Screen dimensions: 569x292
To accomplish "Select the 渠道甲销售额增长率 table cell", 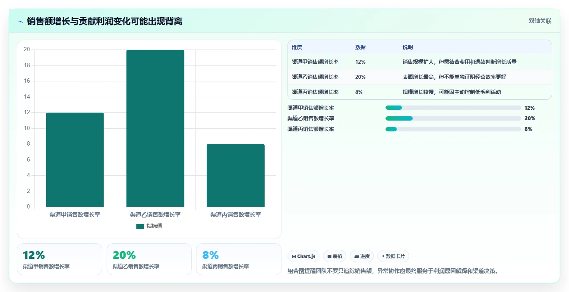I will pos(315,62).
